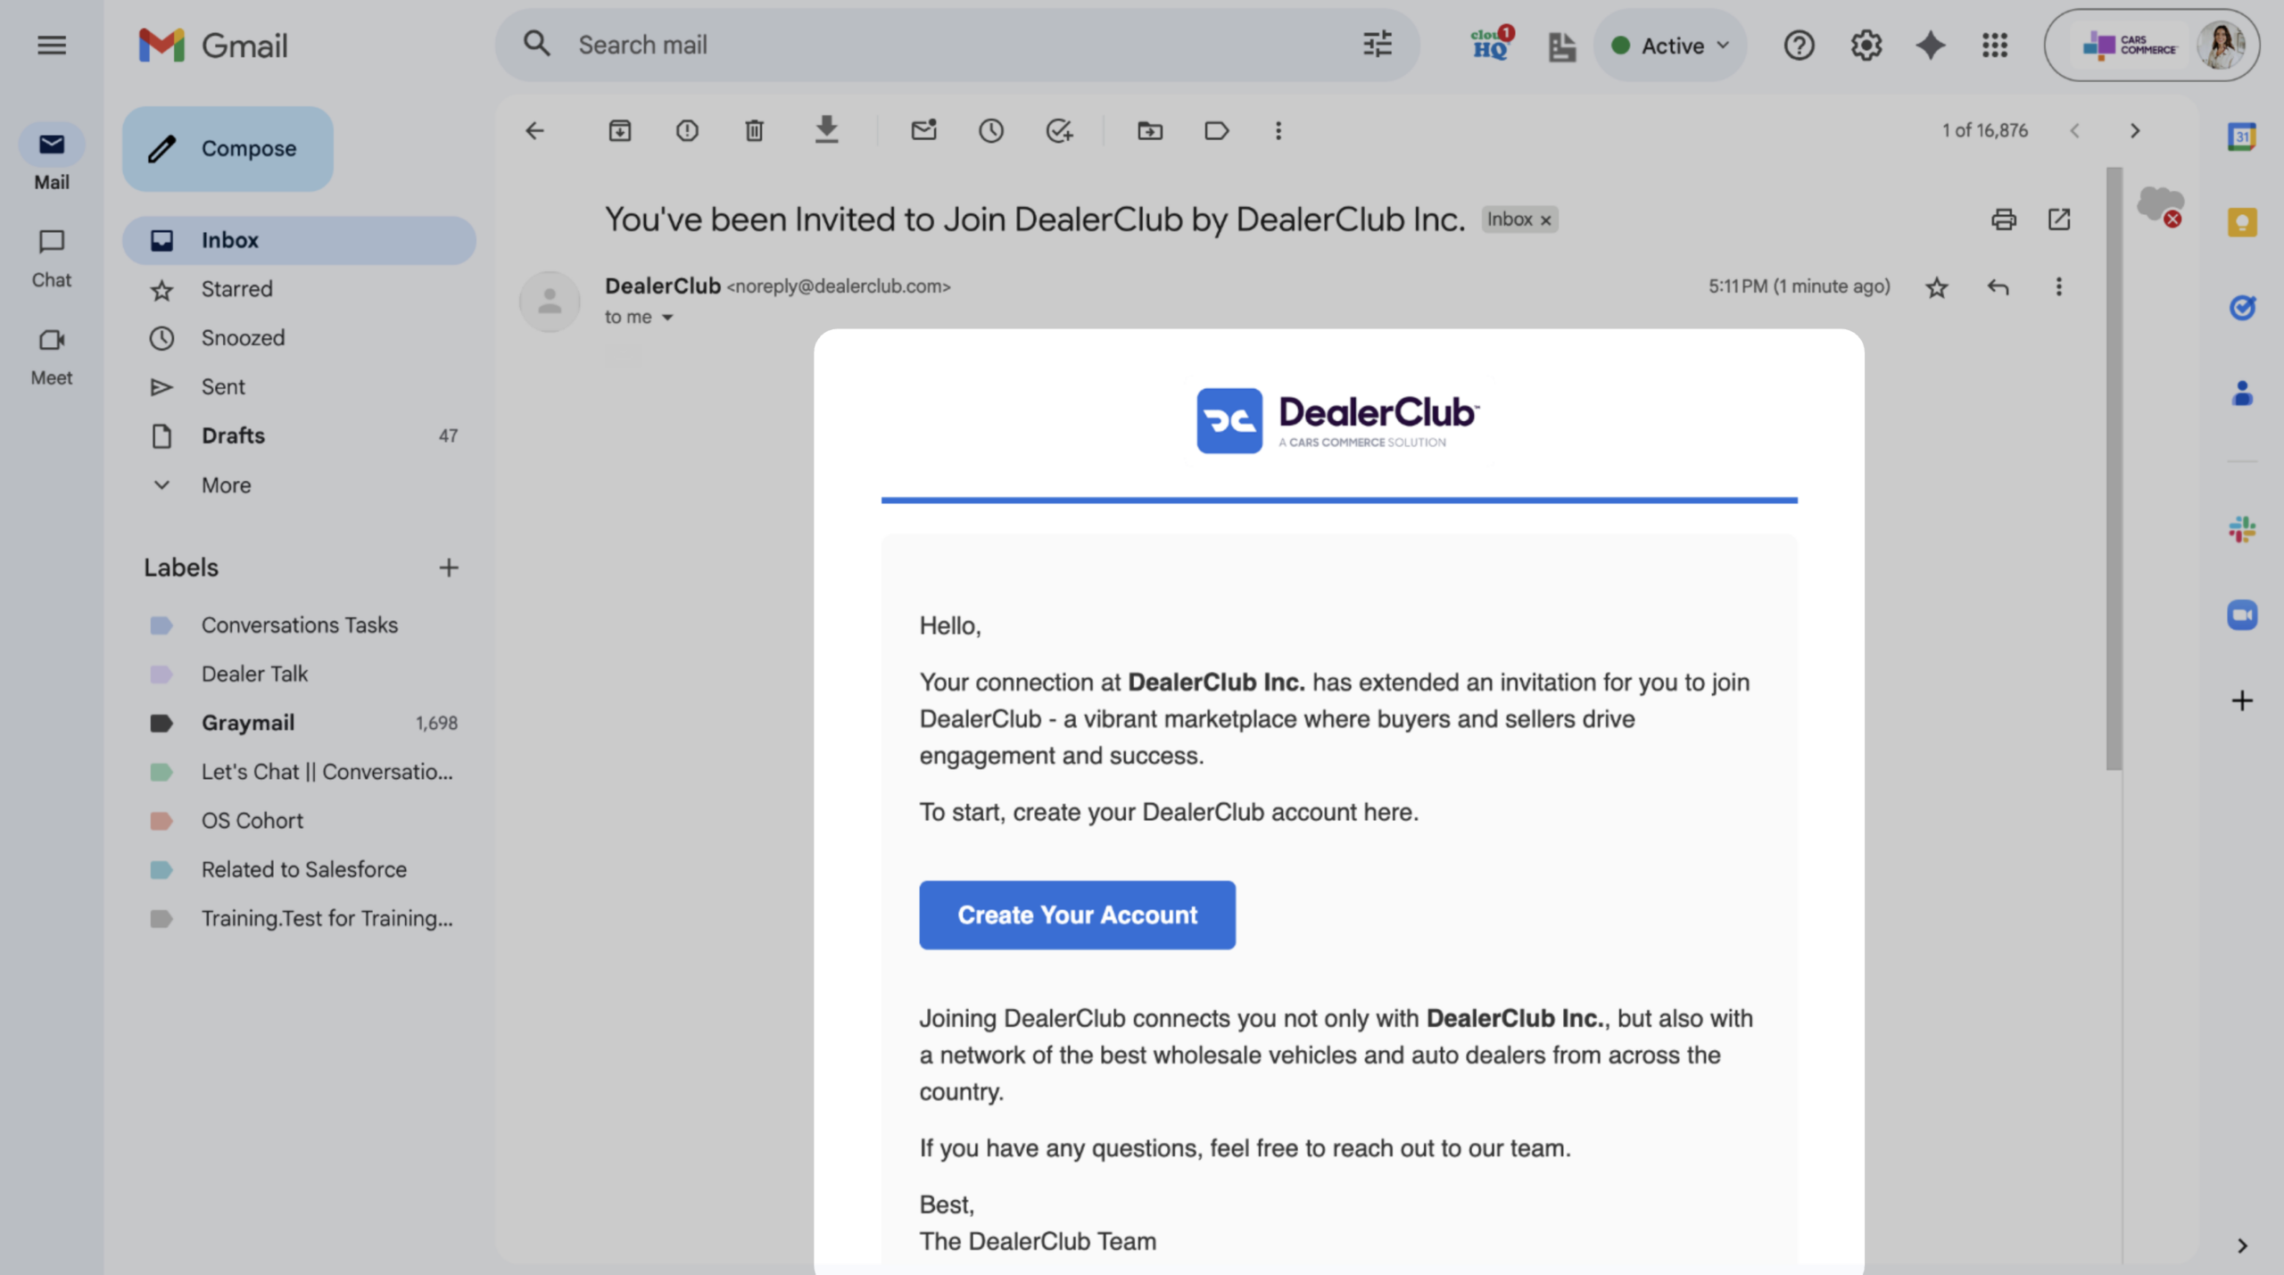Open the Cars Commerce account profile

pyautogui.click(x=2151, y=45)
